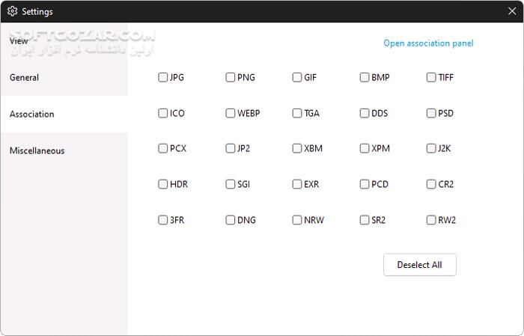Viewport: 524px width, 336px height.
Task: Toggle the BMP association checkbox
Action: (x=365, y=77)
